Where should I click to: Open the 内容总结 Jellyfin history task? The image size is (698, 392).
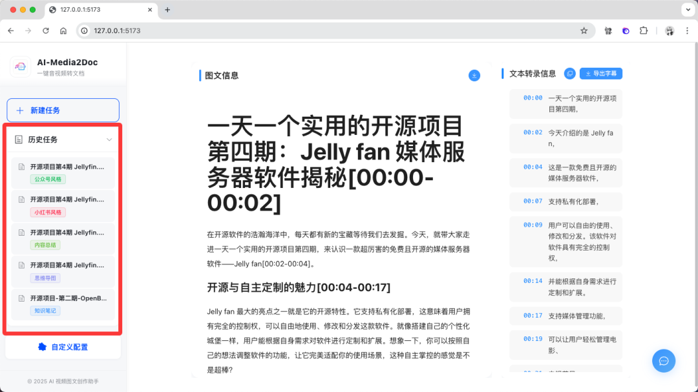63,238
